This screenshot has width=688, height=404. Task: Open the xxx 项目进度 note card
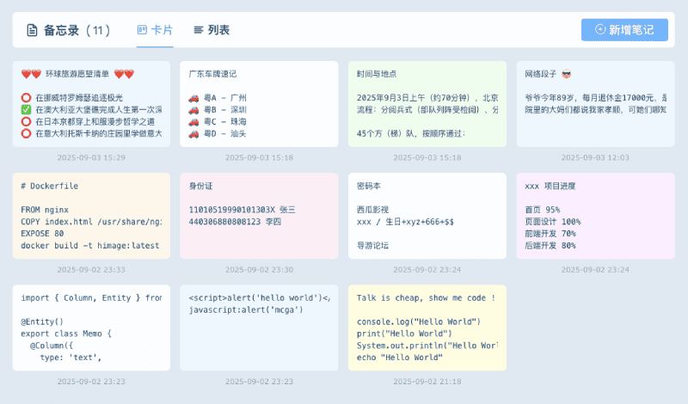tap(594, 215)
